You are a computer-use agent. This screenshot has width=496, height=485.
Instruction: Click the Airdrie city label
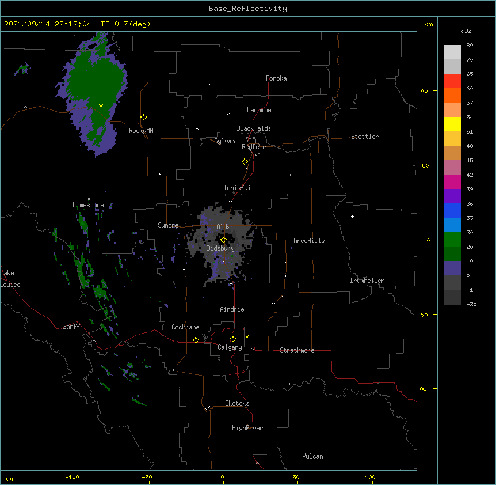coord(232,309)
